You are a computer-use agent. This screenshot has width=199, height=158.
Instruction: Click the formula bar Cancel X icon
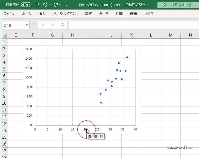pyautogui.click(x=43, y=25)
